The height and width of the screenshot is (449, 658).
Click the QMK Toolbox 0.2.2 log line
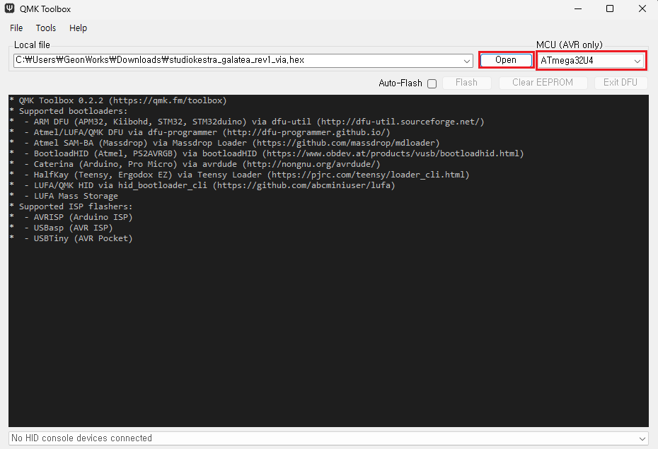(118, 100)
